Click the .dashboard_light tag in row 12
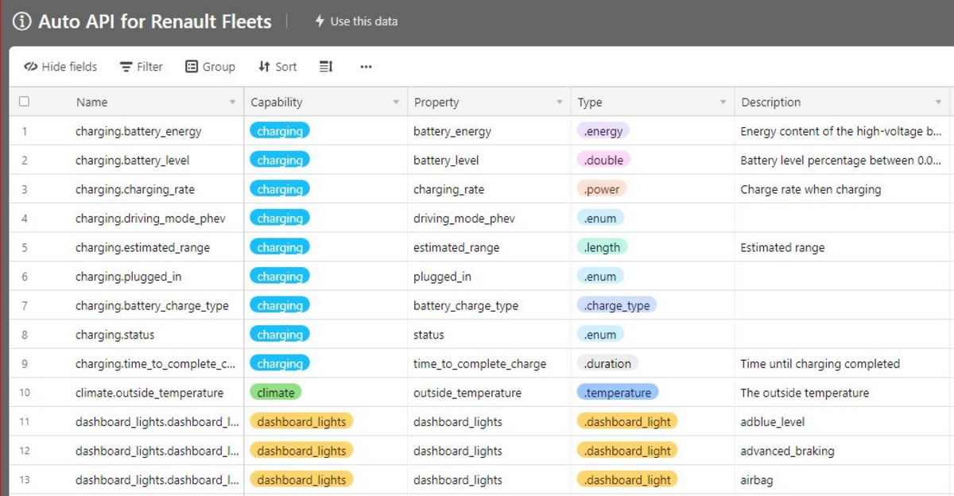Viewport: 954px width, 496px height. pyautogui.click(x=627, y=451)
